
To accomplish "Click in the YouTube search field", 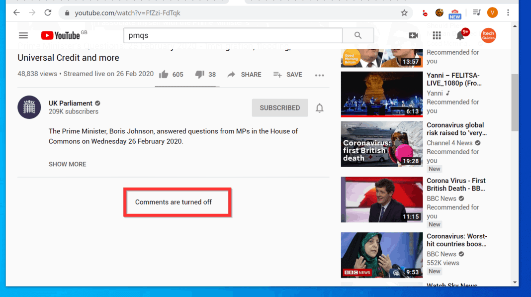I will click(233, 35).
